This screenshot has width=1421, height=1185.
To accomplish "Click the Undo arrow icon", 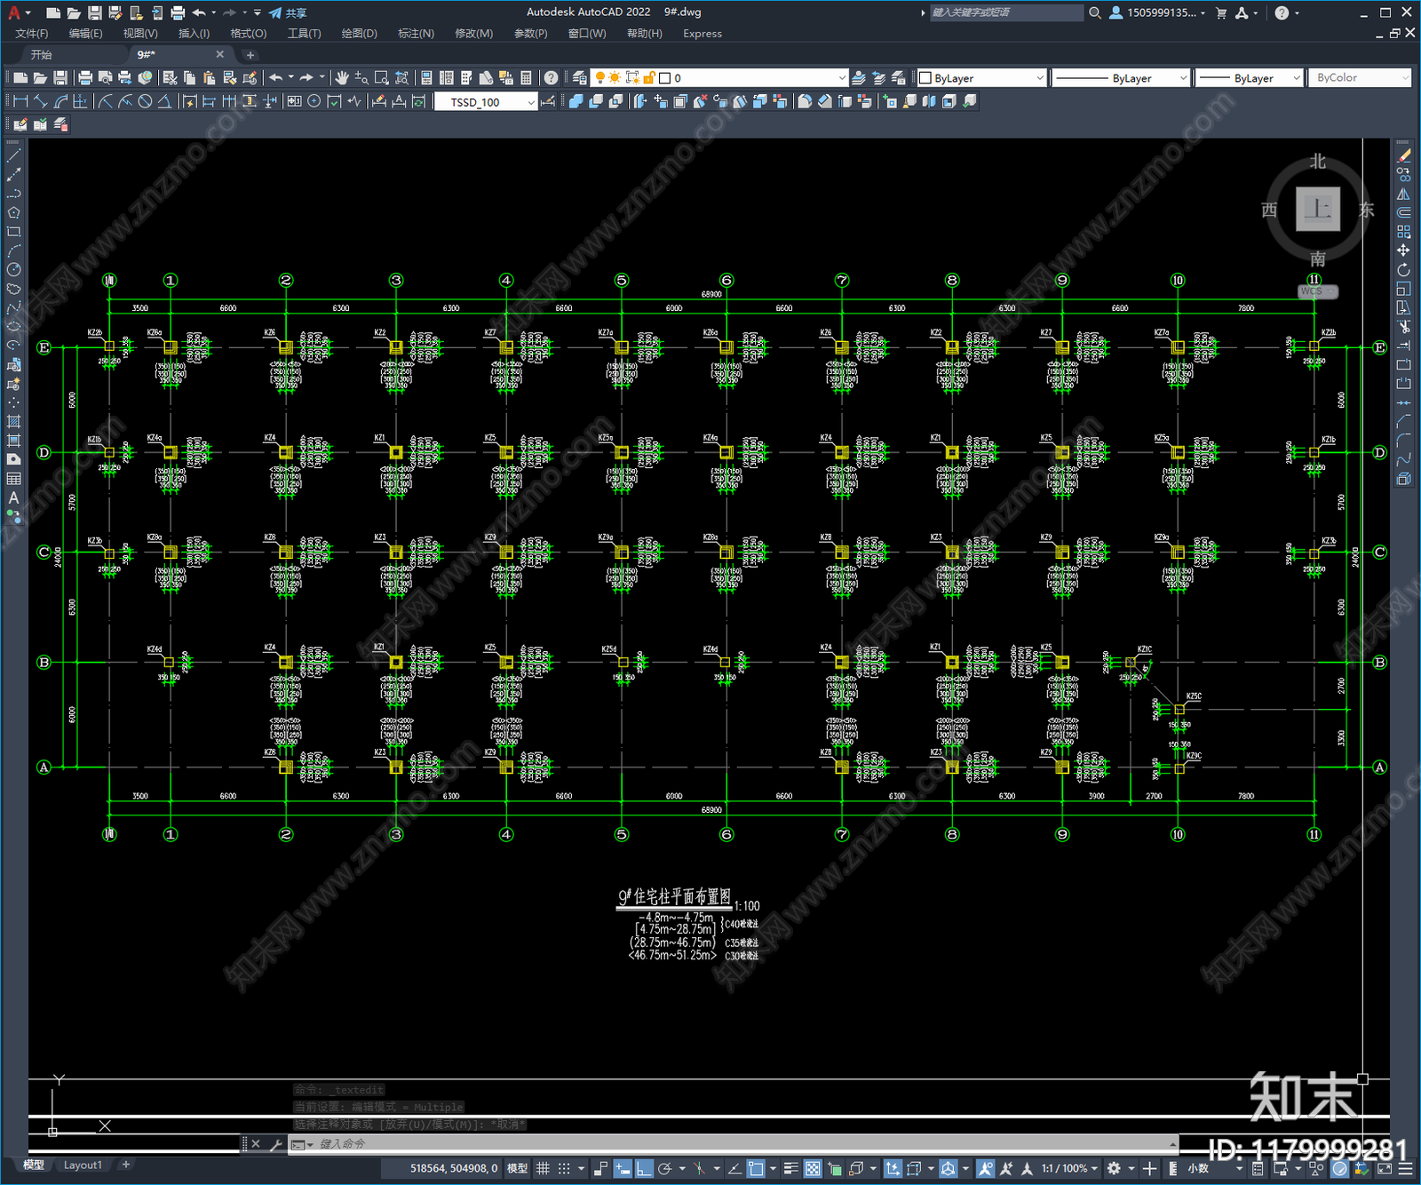I will (x=276, y=78).
